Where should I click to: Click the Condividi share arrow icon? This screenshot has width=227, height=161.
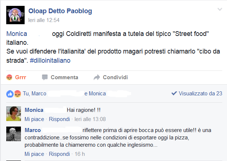pyautogui.click(x=97, y=77)
